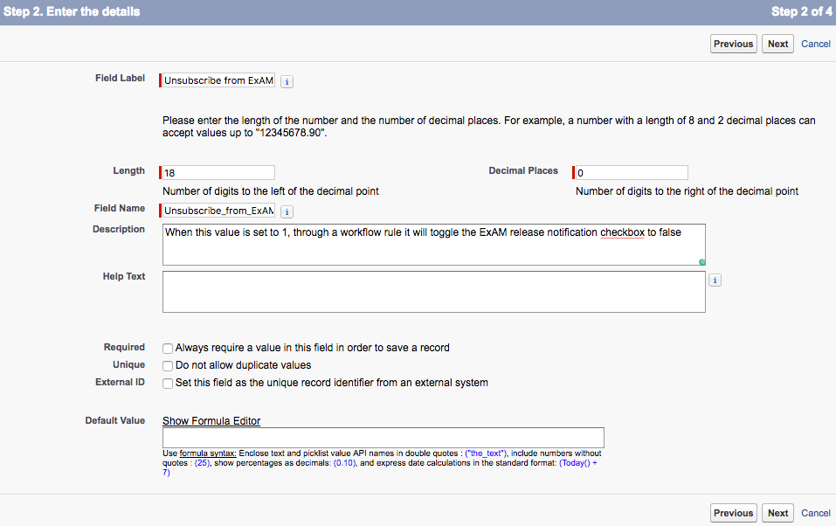
Task: Click the bottom Cancel link
Action: coord(816,513)
